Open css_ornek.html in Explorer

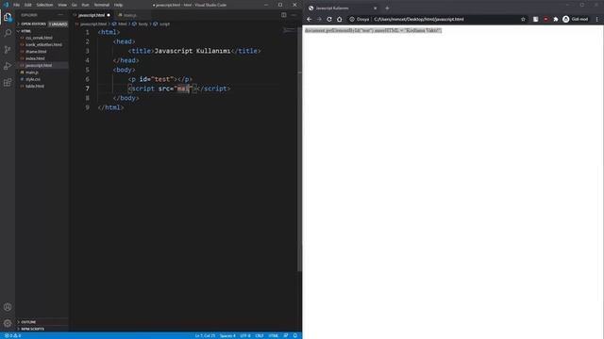[39, 38]
